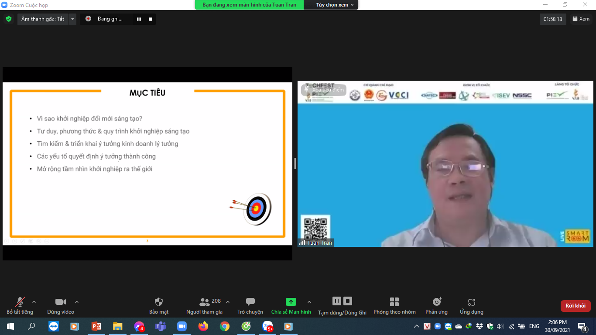Click the red recording indicator dot
Screen dimensions: 596x335
(88, 19)
